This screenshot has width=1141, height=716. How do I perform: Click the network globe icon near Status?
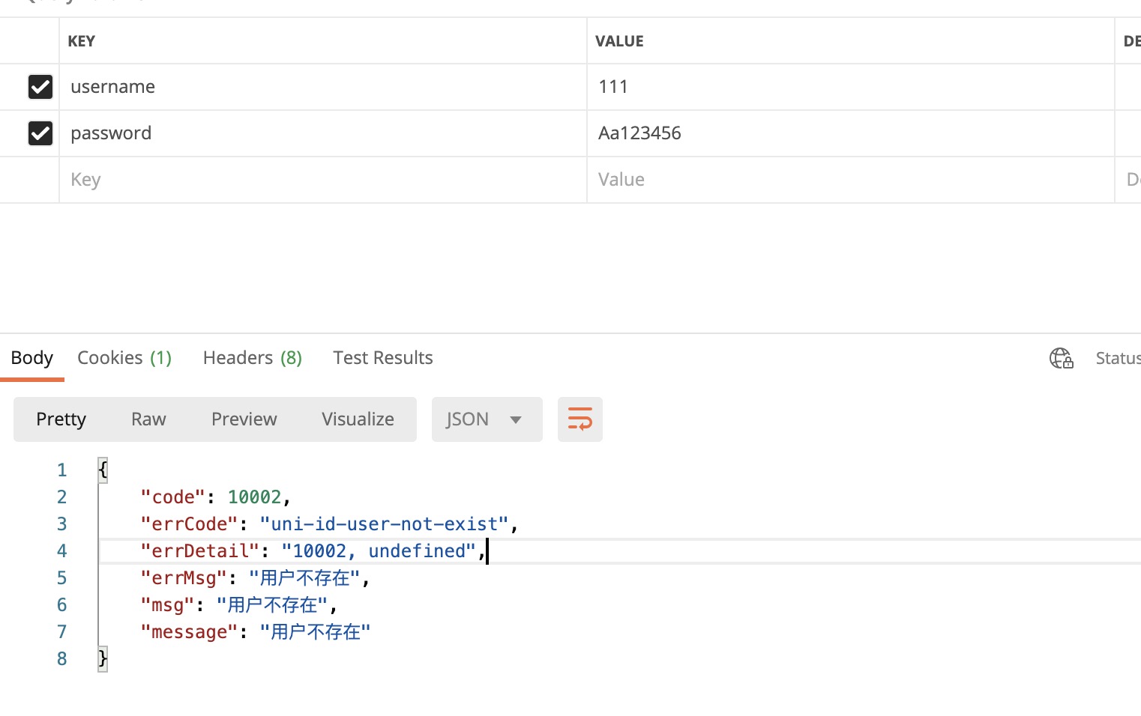(x=1061, y=358)
